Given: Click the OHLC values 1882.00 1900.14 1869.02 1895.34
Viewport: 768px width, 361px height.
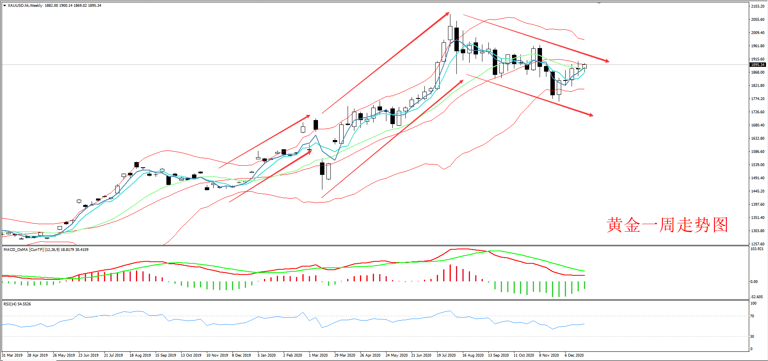Looking at the screenshot, I should tap(73, 6).
